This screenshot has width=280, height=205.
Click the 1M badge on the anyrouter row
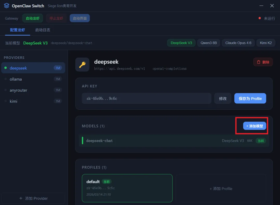point(58,90)
